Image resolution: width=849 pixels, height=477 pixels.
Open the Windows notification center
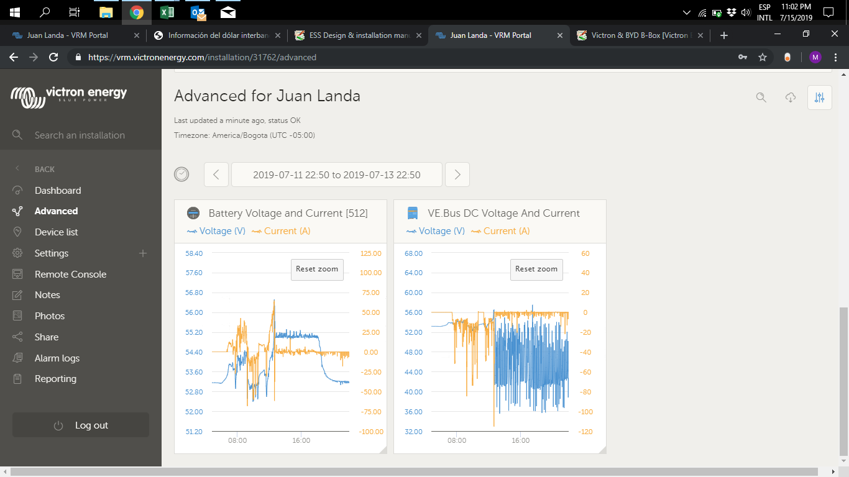click(x=828, y=12)
